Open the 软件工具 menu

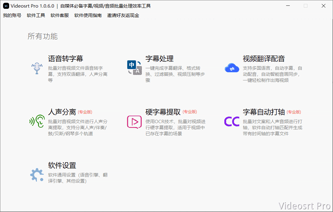[36, 15]
